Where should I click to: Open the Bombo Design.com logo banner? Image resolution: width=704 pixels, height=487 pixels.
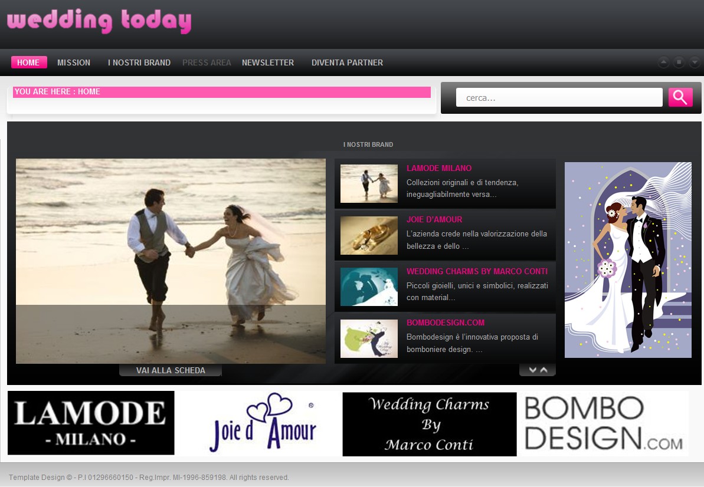pyautogui.click(x=603, y=423)
